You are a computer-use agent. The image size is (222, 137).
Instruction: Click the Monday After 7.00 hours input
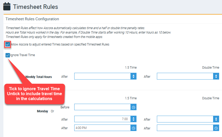pyautogui.click(x=103, y=119)
